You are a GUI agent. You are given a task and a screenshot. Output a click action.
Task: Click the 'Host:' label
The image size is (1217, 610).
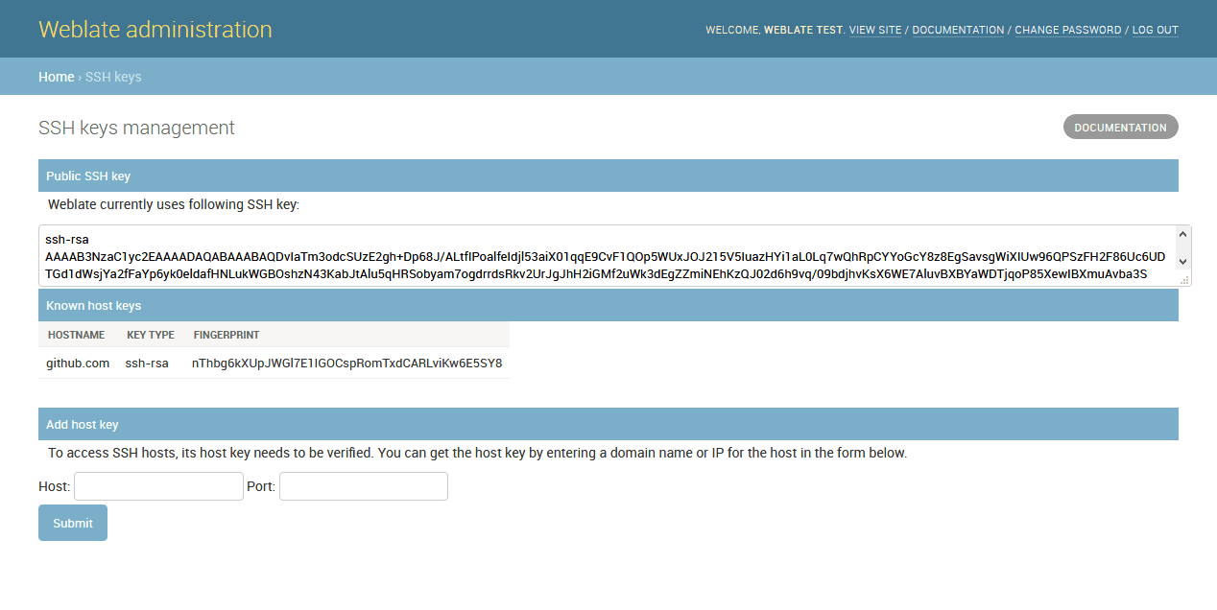coord(55,486)
